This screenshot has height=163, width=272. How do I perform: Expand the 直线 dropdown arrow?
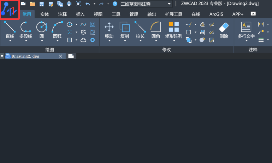click(x=10, y=41)
